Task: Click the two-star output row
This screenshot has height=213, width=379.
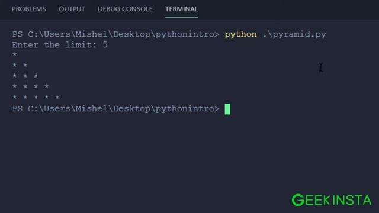Action: pos(20,65)
